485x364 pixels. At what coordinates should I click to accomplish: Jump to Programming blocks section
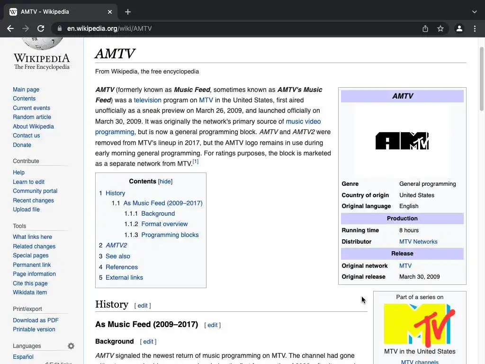click(170, 235)
